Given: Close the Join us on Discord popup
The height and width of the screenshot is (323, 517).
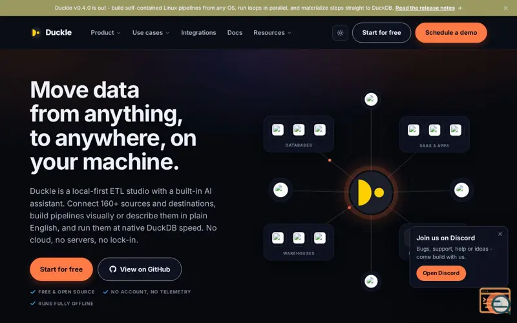Looking at the screenshot, I should [500, 234].
